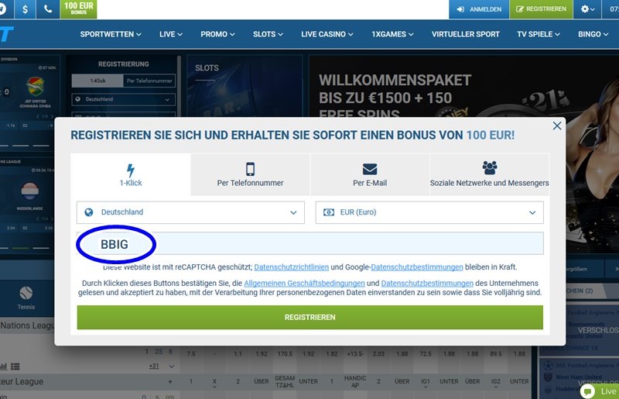Click the Anmelden login button
The image size is (619, 399).
479,9
